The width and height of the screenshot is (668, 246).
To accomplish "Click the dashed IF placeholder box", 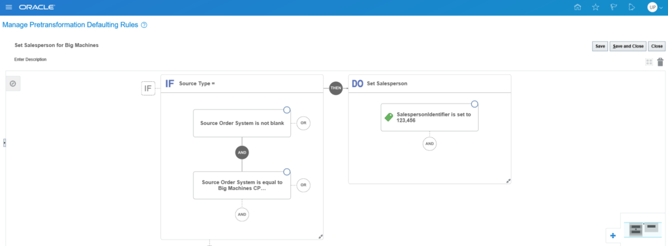I will (x=148, y=89).
